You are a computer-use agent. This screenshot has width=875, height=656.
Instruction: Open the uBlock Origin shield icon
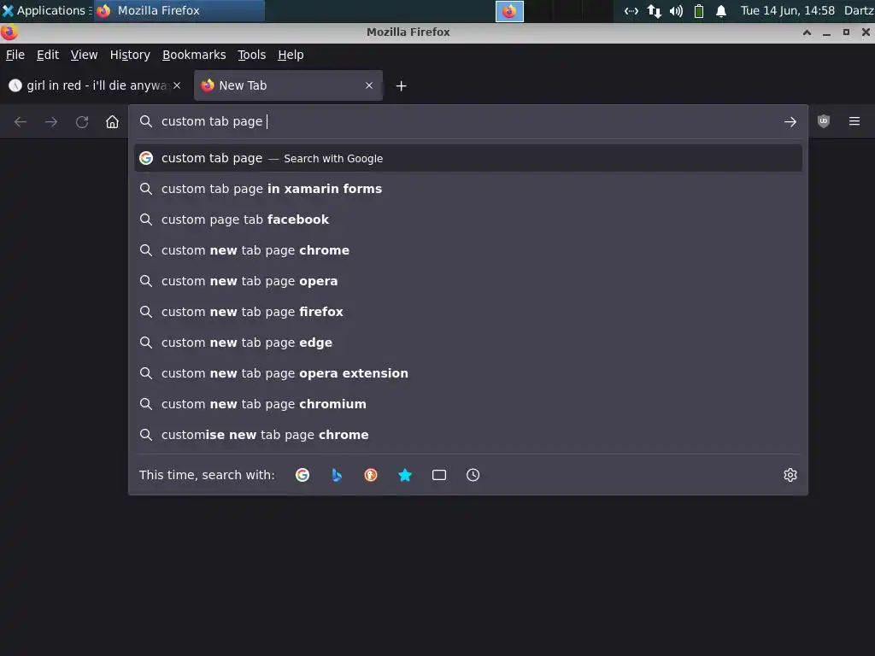823,121
